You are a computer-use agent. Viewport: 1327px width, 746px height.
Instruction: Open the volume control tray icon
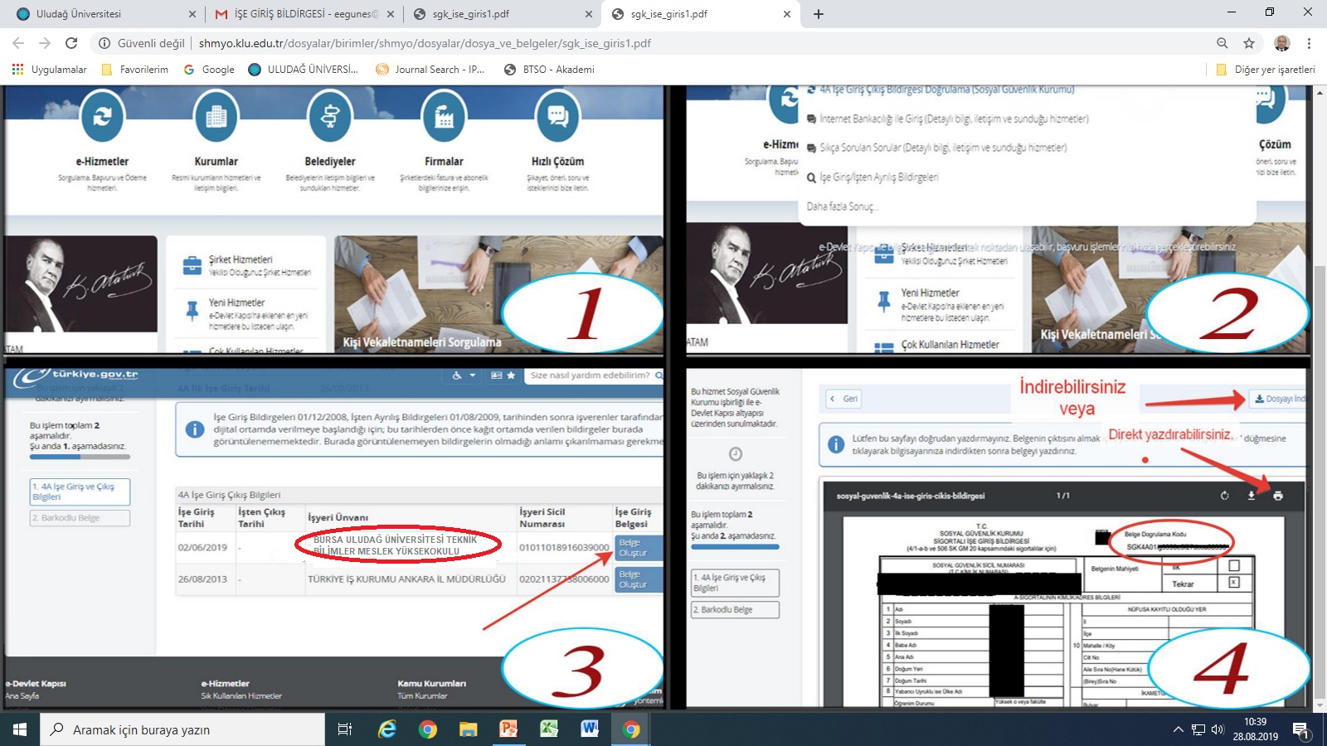pos(1218,729)
